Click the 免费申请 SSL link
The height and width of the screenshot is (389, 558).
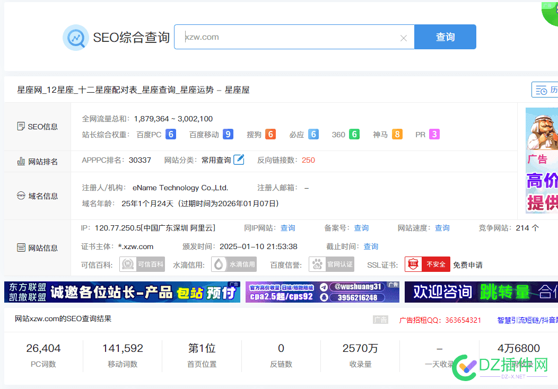pyautogui.click(x=468, y=265)
